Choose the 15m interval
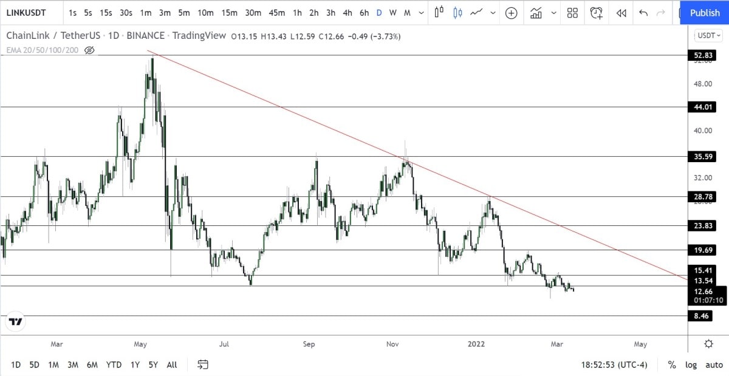Screen dimensions: 729x376 pyautogui.click(x=229, y=13)
